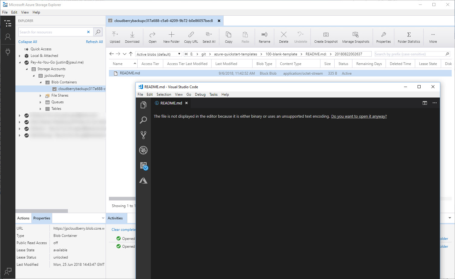The image size is (455, 279).
Task: Click 'Do you want to open it anyway?' link
Action: click(359, 116)
